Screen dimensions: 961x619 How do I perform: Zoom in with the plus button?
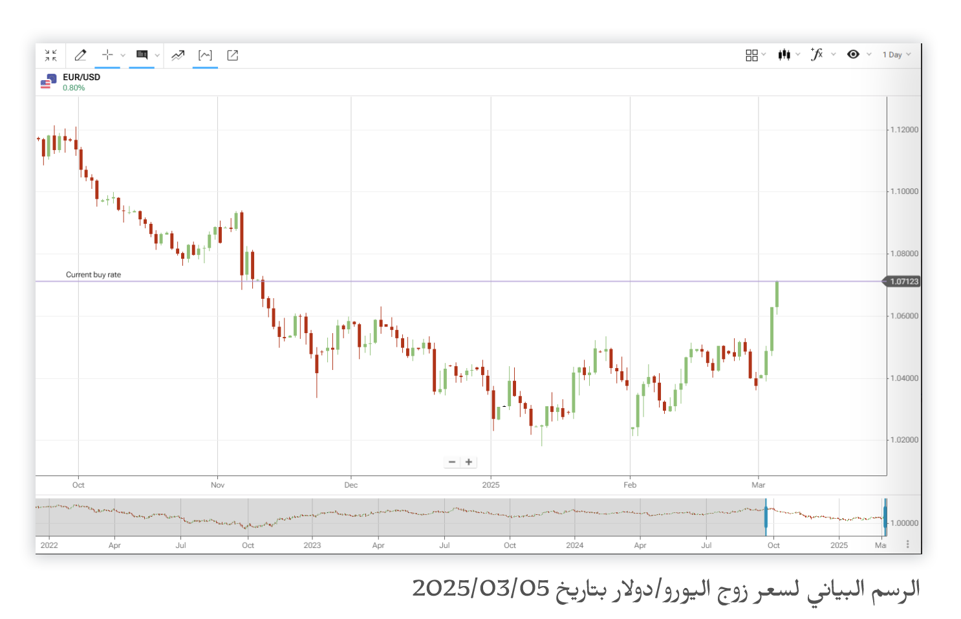tap(469, 462)
